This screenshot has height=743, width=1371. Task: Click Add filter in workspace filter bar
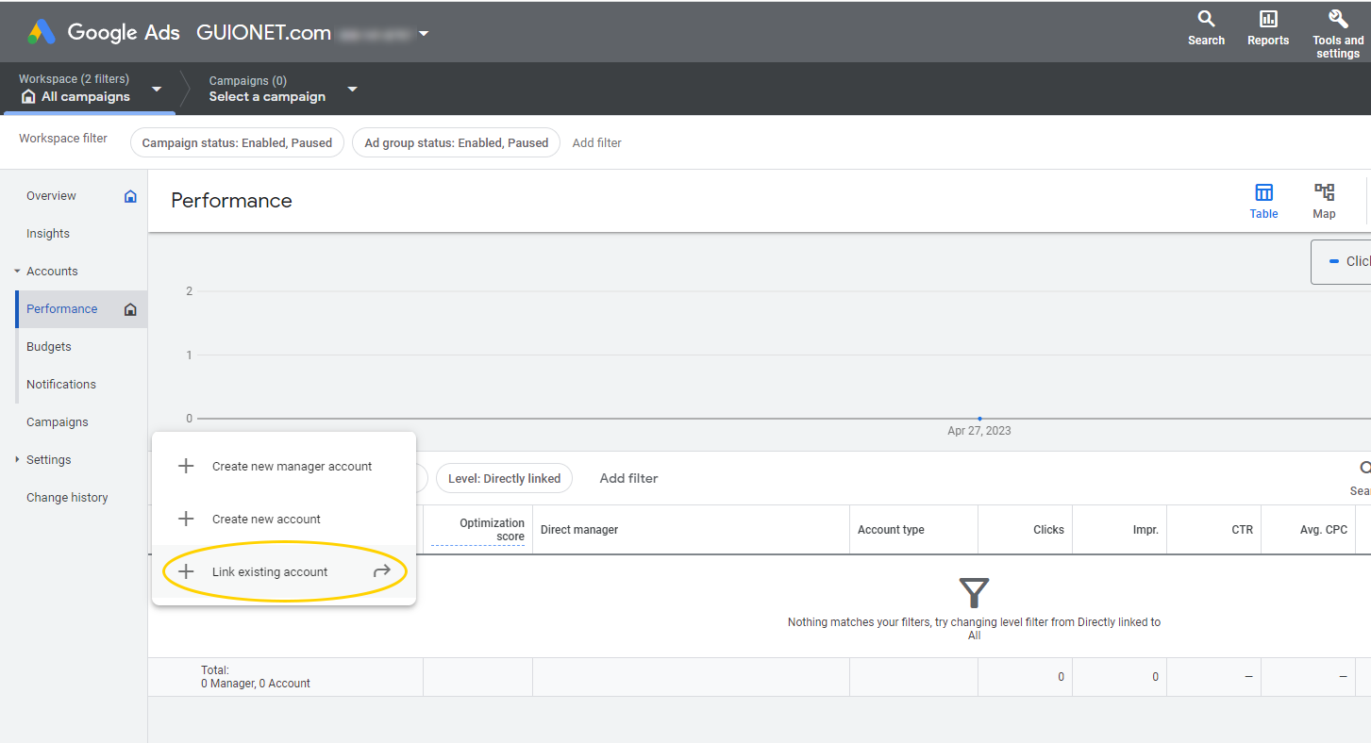point(597,143)
